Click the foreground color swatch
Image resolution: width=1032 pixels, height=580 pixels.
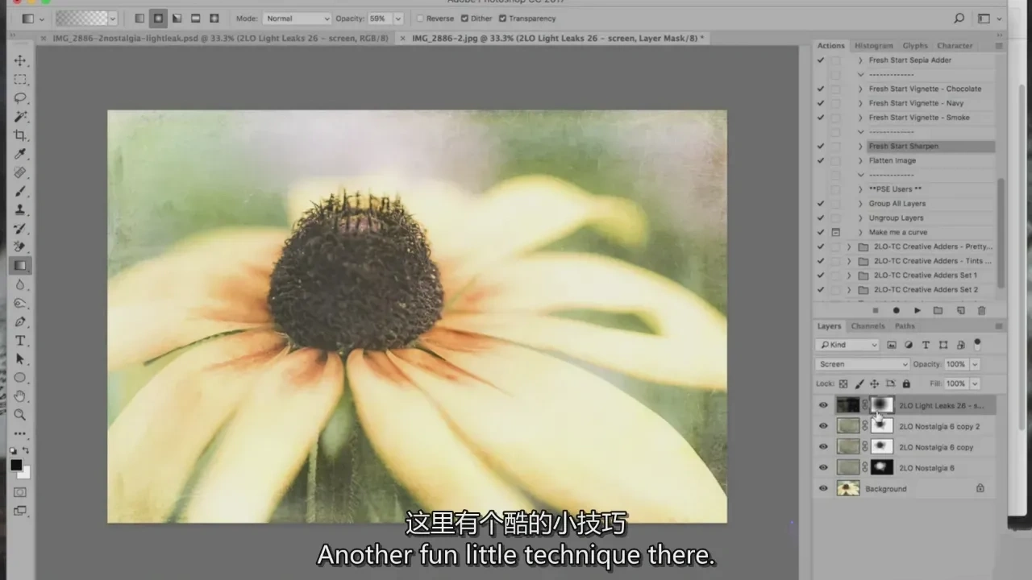pos(16,465)
